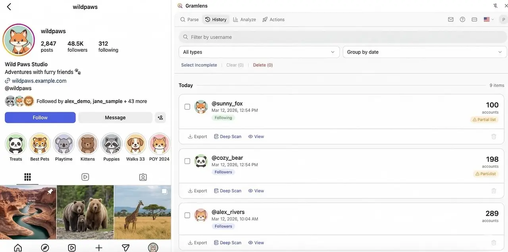Image resolution: width=508 pixels, height=252 pixels.
Task: Follow the wildpaws account
Action: [x=40, y=117]
